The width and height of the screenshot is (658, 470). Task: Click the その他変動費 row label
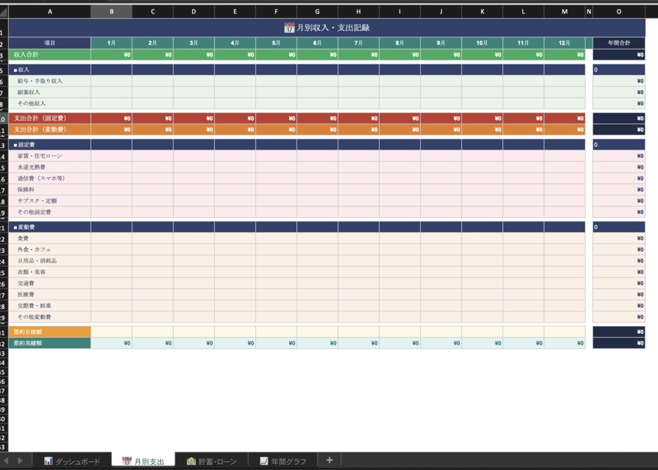coord(49,317)
